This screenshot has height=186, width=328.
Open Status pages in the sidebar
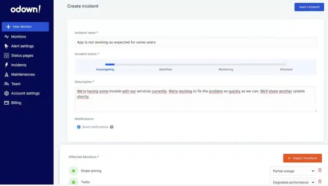coord(22,56)
